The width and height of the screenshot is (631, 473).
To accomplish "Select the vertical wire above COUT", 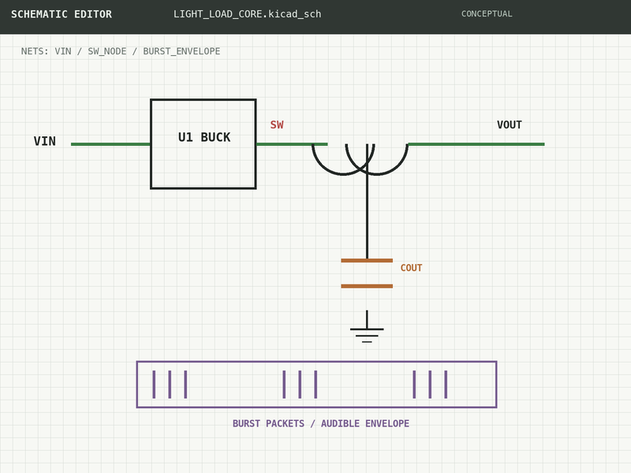I will [x=367, y=201].
